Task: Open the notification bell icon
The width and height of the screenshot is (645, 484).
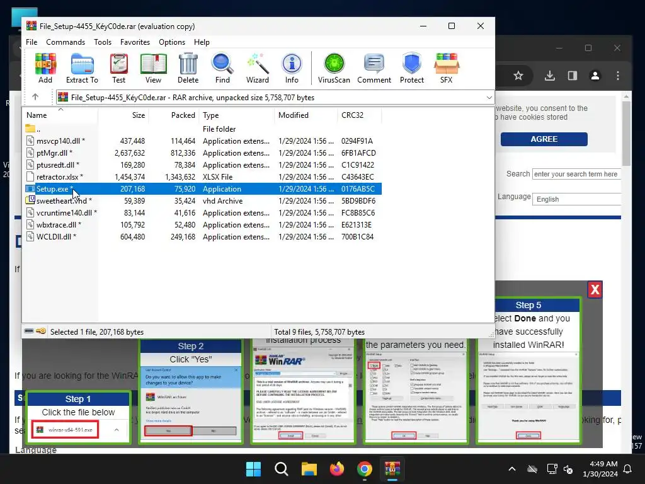Action: (x=628, y=469)
